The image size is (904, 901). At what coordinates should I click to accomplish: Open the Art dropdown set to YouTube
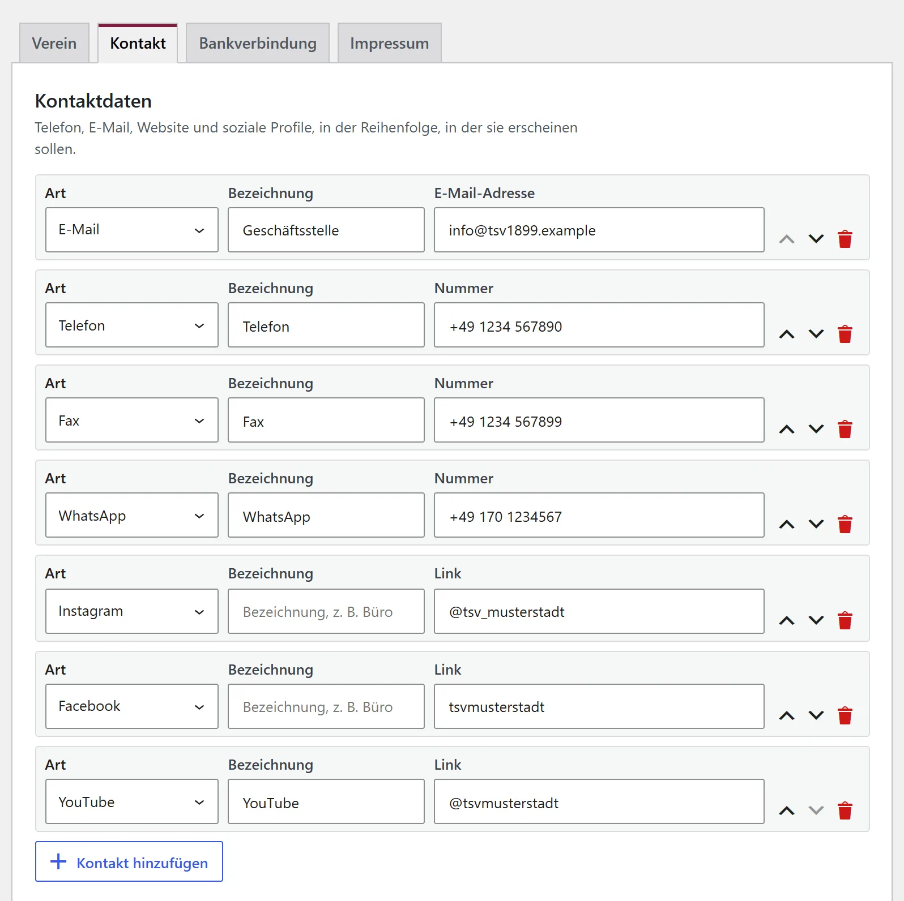(x=132, y=801)
